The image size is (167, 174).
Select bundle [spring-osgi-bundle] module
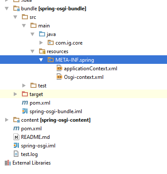click(54, 9)
